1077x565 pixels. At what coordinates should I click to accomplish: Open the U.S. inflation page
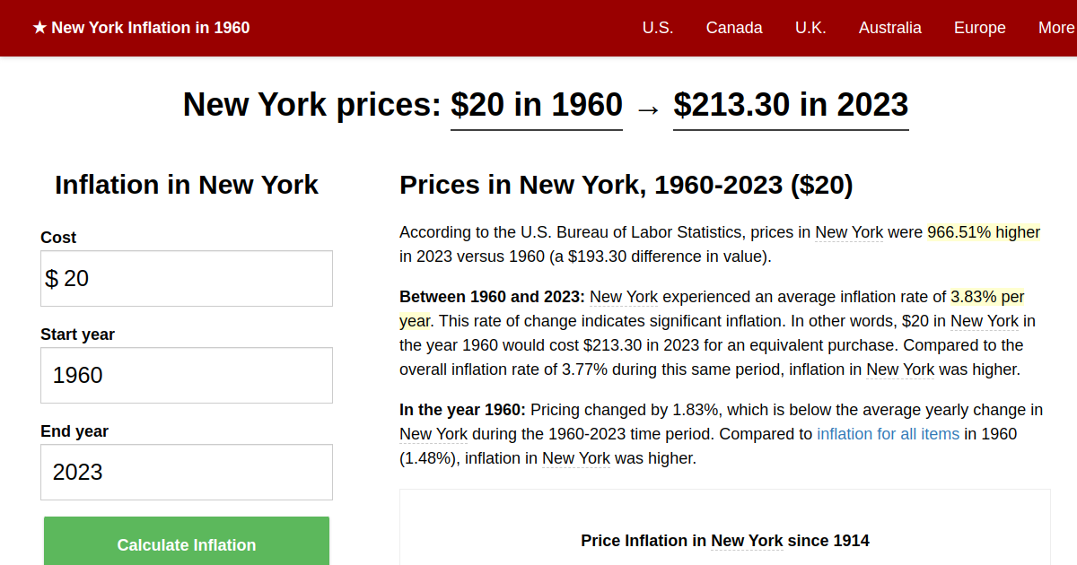[x=658, y=28]
